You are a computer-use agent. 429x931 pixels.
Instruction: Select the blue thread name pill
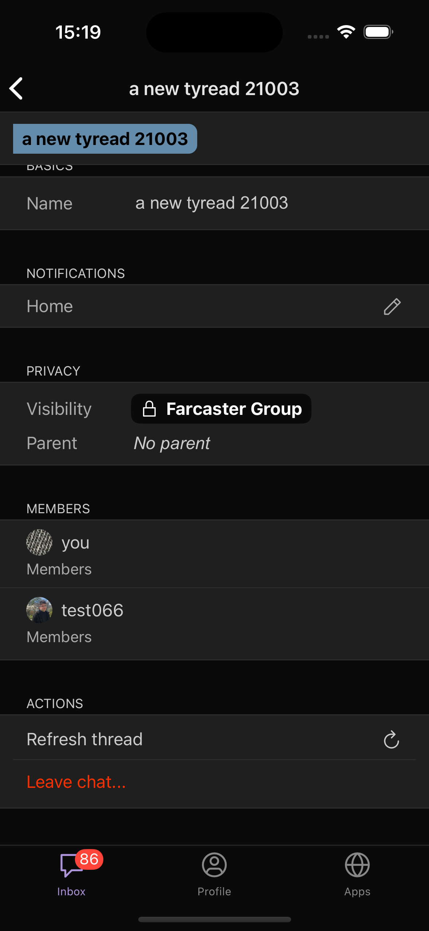tap(105, 139)
